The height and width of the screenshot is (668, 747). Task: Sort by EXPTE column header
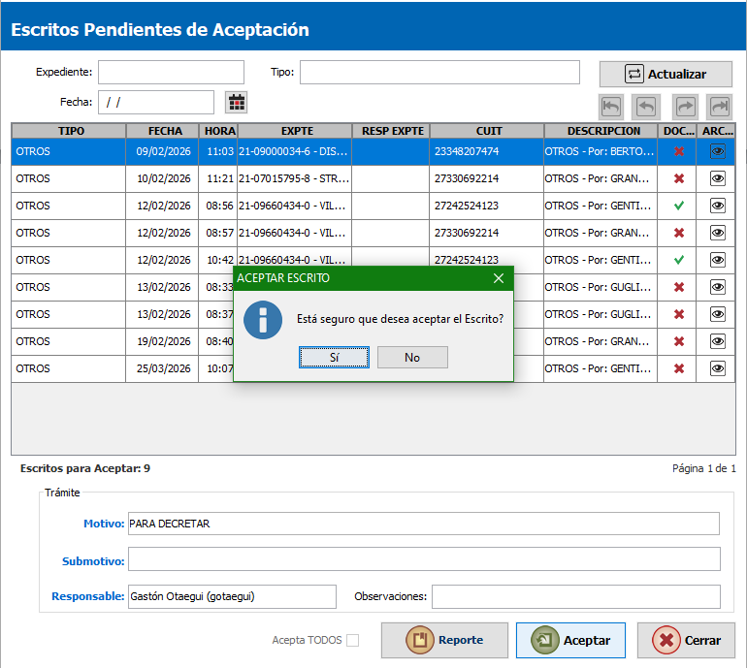point(295,131)
